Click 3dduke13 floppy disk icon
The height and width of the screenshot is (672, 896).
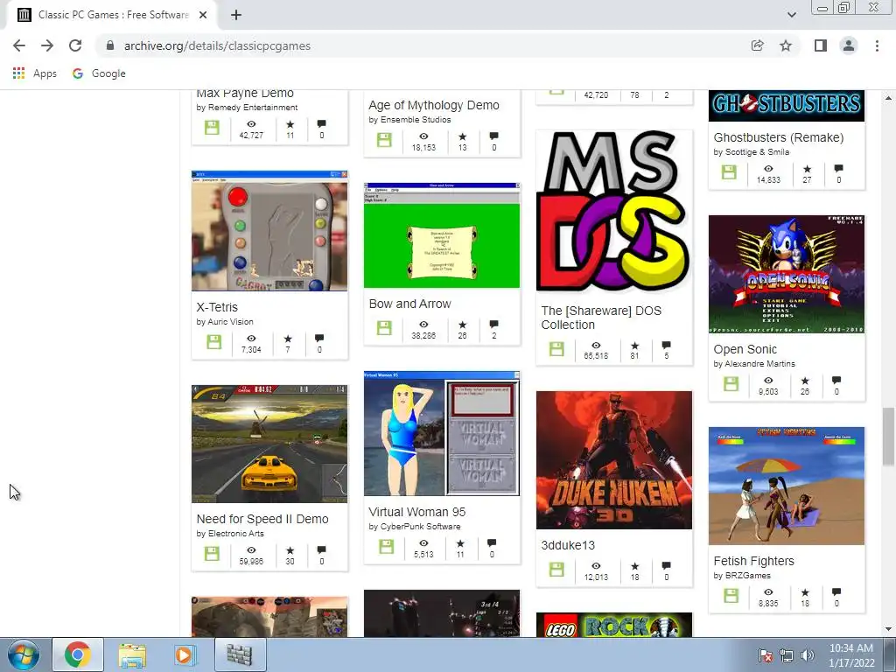coord(556,569)
